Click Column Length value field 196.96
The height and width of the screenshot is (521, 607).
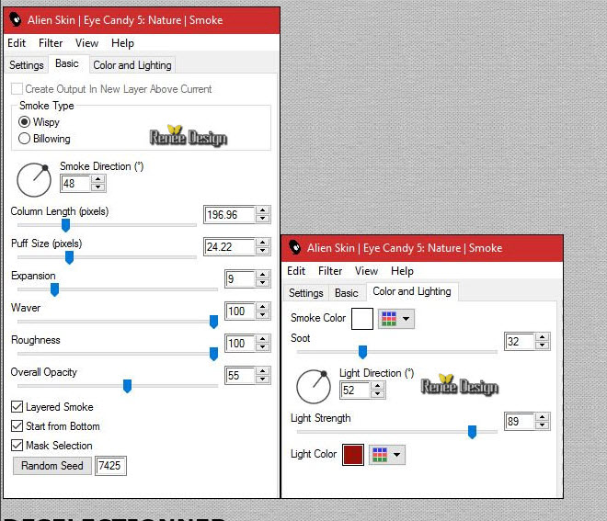[229, 214]
